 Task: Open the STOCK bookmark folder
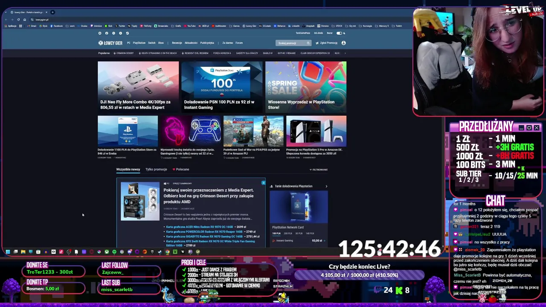click(x=337, y=26)
